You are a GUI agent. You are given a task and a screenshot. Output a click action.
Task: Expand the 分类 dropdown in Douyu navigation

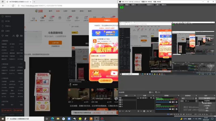[65, 11]
